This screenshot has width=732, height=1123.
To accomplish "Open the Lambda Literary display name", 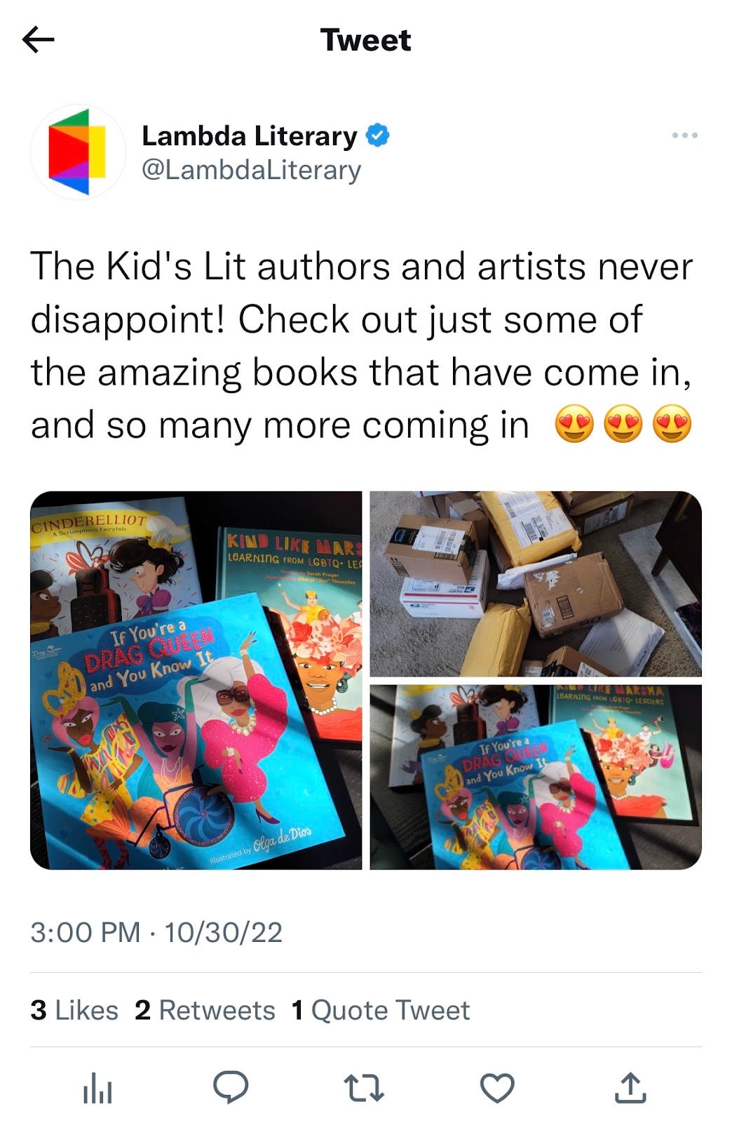I will (250, 135).
